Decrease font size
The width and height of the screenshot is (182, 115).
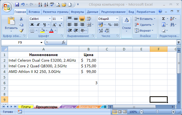click(60, 25)
